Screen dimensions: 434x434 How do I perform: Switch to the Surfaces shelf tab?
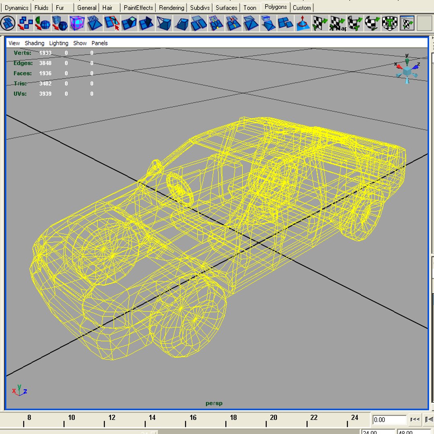coord(226,8)
